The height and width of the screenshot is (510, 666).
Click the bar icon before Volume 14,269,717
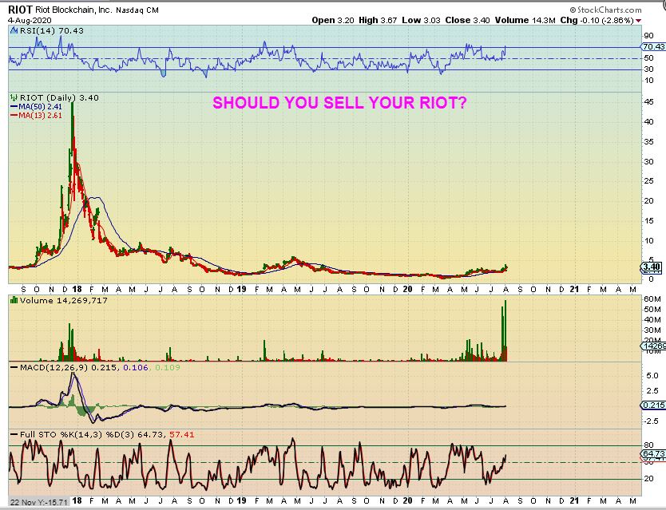(14, 300)
